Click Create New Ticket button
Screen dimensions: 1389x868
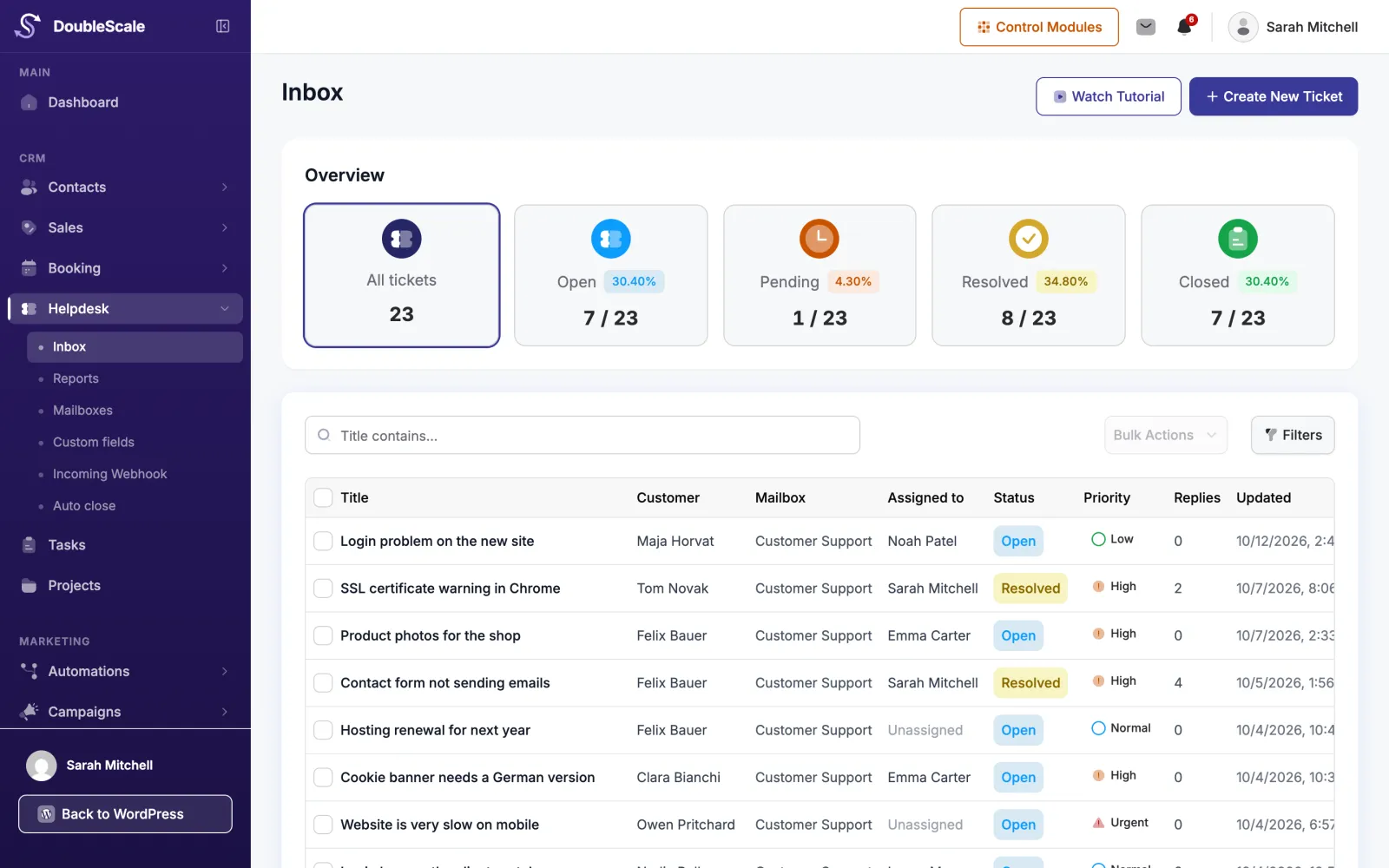point(1274,96)
